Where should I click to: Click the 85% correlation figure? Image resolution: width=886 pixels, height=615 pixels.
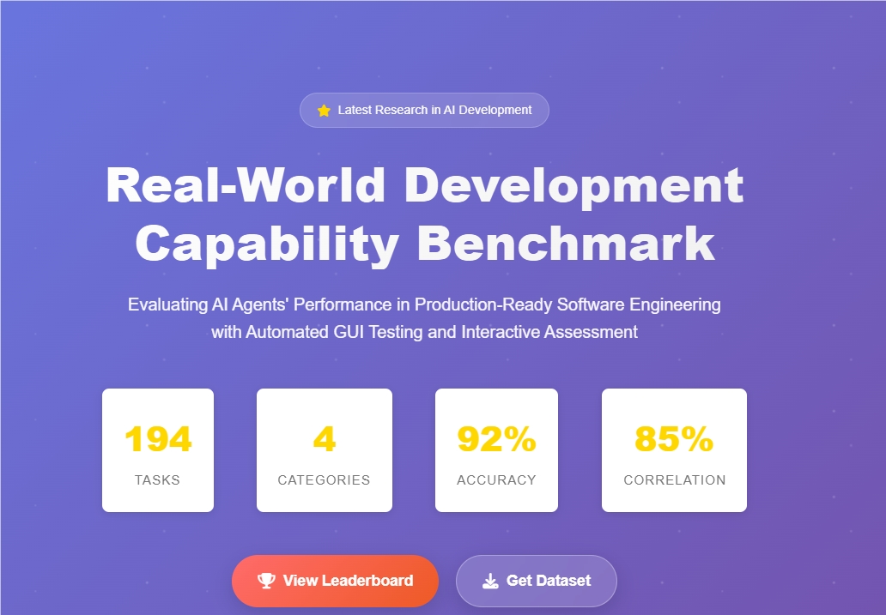pos(674,439)
